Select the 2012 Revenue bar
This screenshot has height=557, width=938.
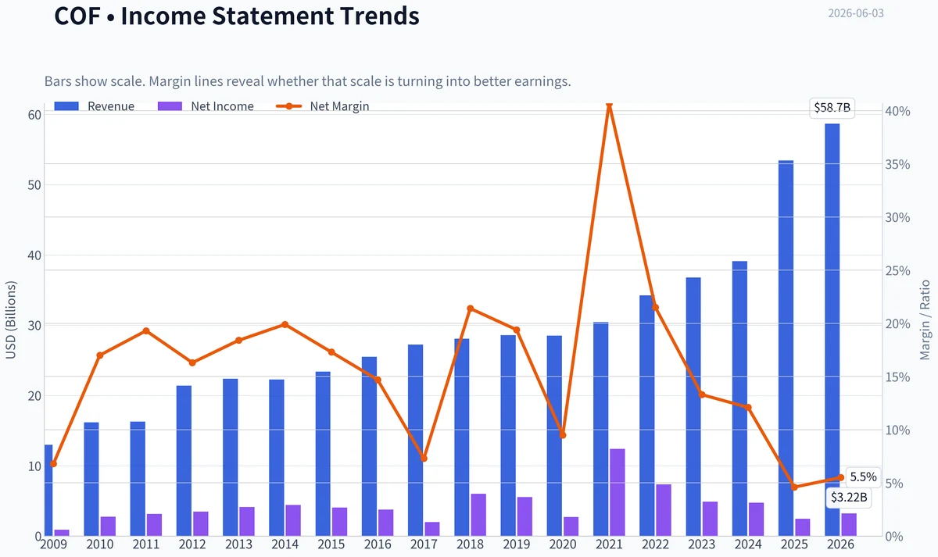[x=184, y=461]
